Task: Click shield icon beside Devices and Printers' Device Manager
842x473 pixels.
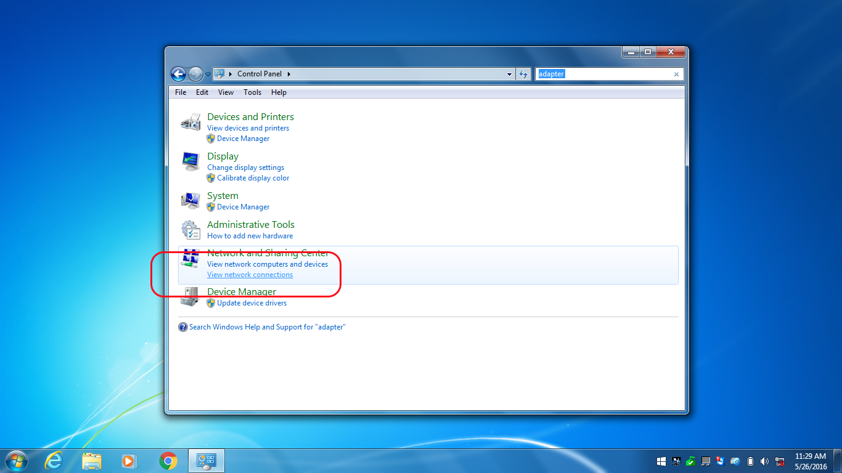Action: [211, 139]
